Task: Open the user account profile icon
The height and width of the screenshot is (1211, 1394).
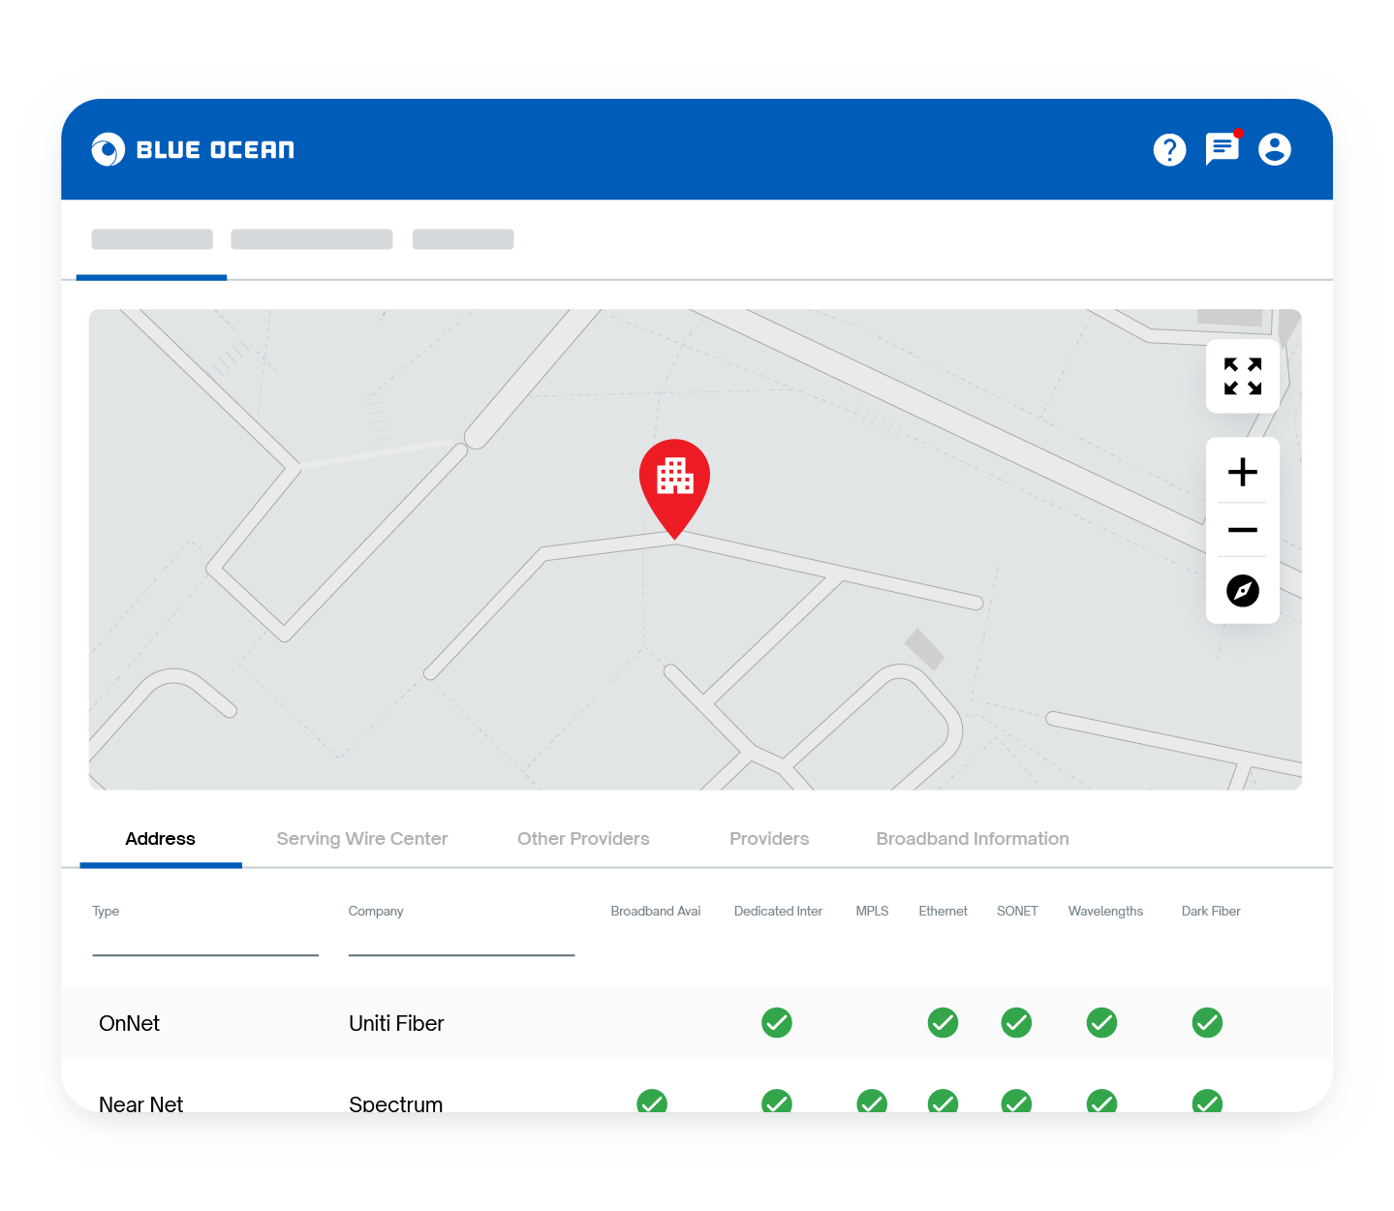Action: coord(1274,149)
